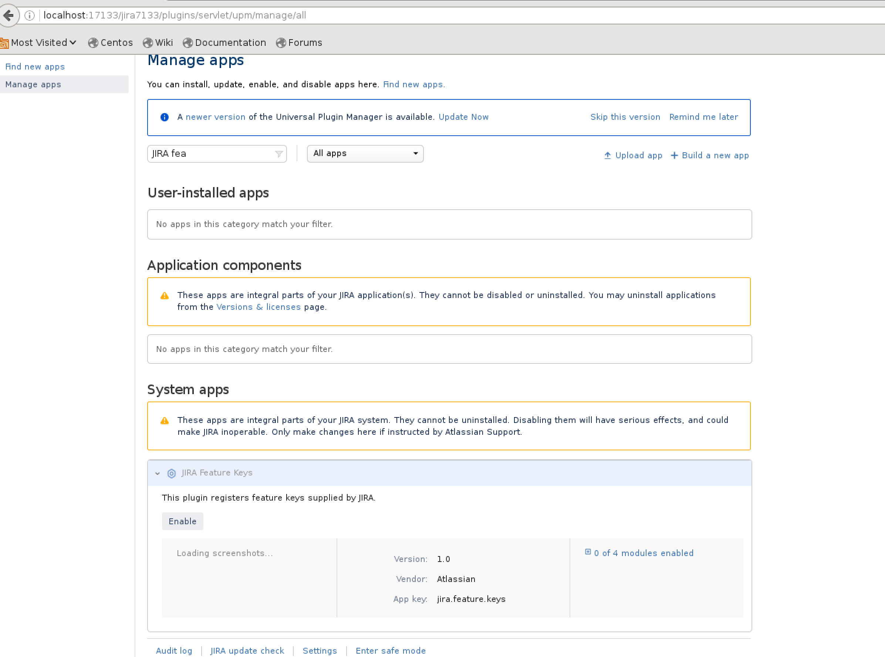Viewport: 885px width, 657px height.
Task: Click the filter funnel icon in the search box
Action: coord(278,154)
